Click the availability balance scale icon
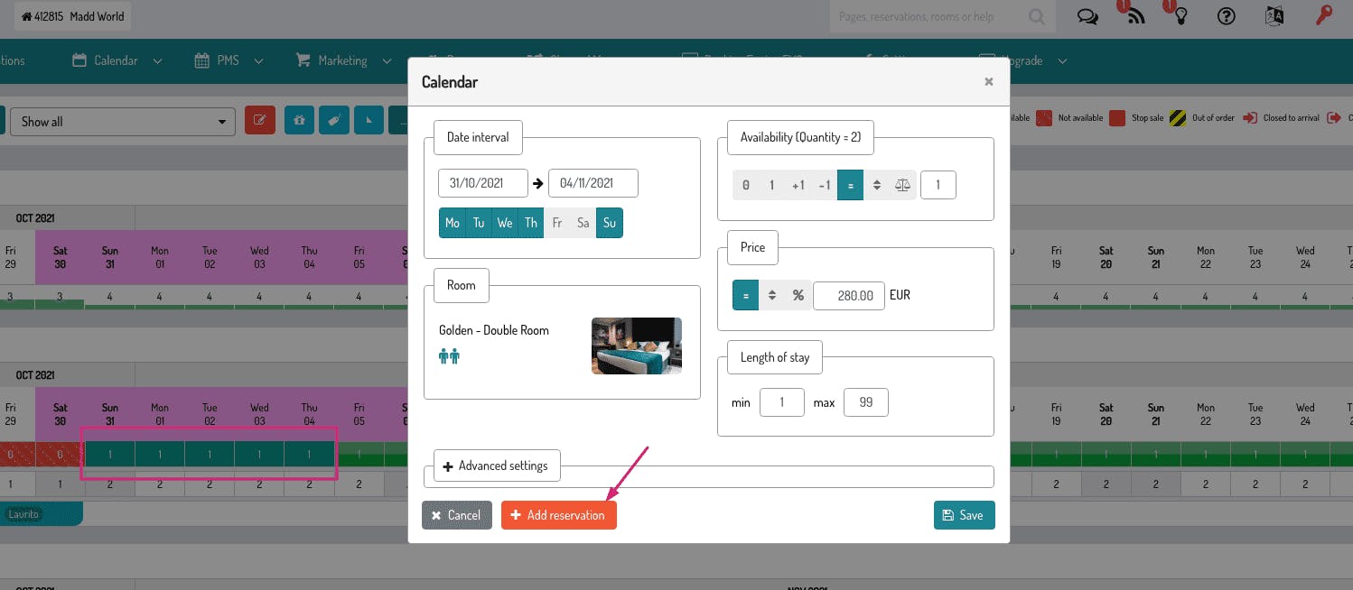The image size is (1353, 590). pos(902,185)
